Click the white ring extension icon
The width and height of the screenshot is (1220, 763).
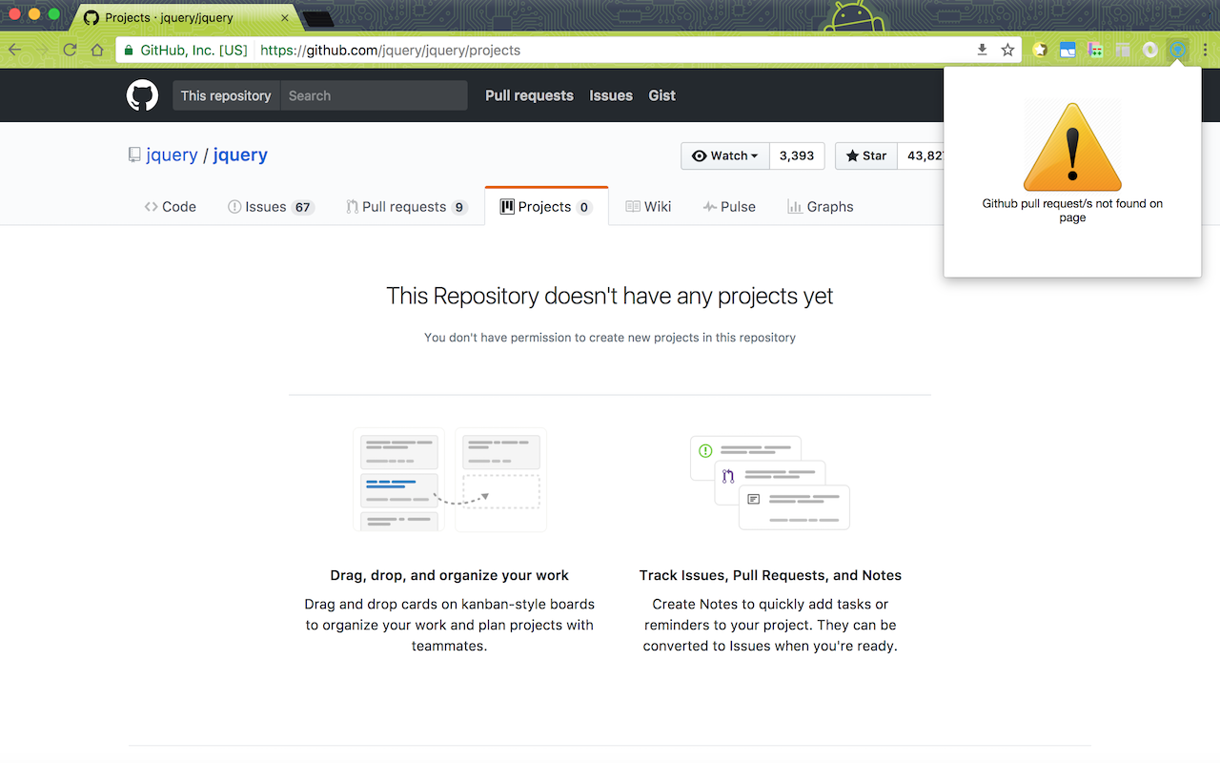click(x=1150, y=50)
